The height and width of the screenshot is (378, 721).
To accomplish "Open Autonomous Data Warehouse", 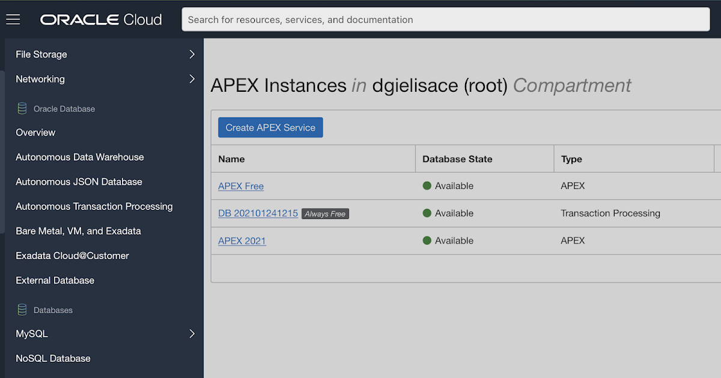I will (x=80, y=157).
